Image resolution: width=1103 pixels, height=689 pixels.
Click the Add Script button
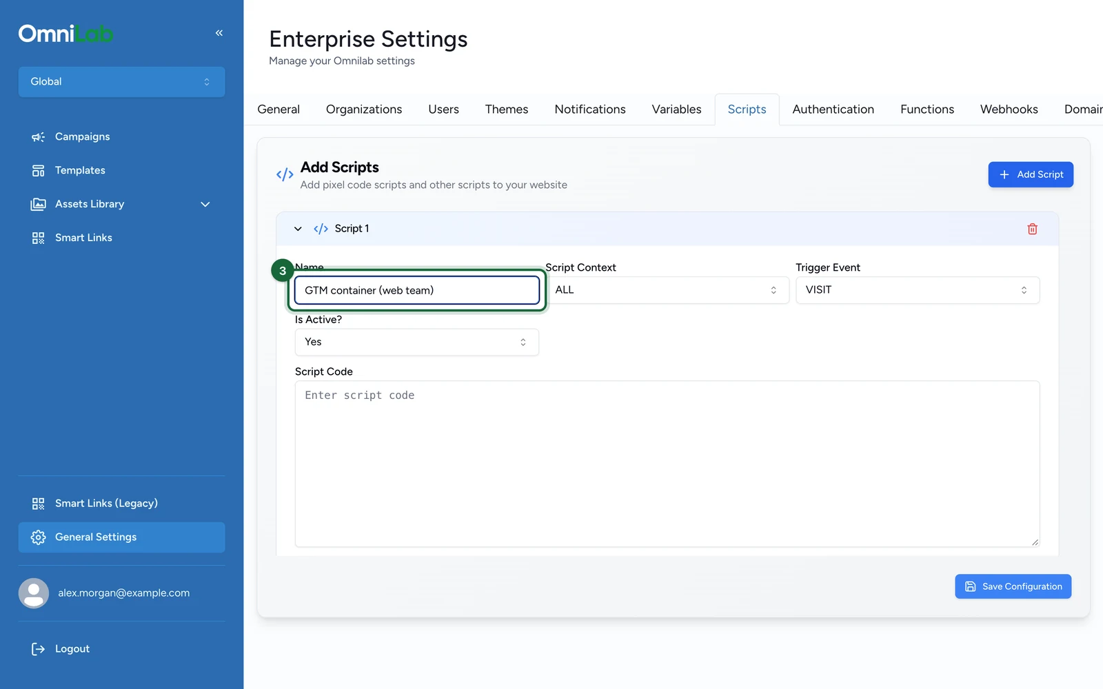click(1031, 175)
